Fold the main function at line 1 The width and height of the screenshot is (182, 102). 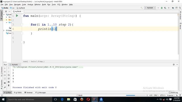click(22, 16)
